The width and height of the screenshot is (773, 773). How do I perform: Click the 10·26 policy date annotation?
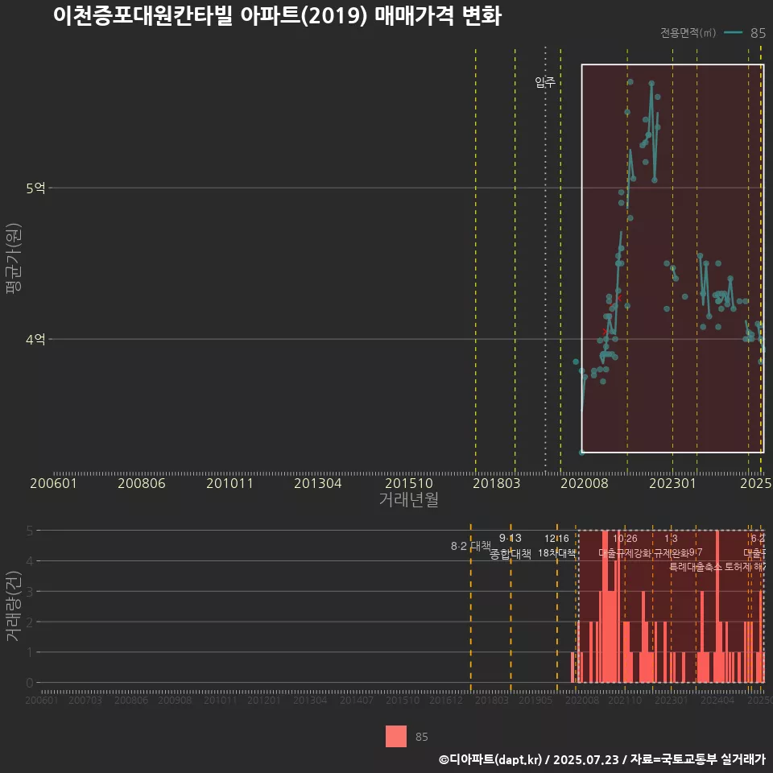(625, 539)
